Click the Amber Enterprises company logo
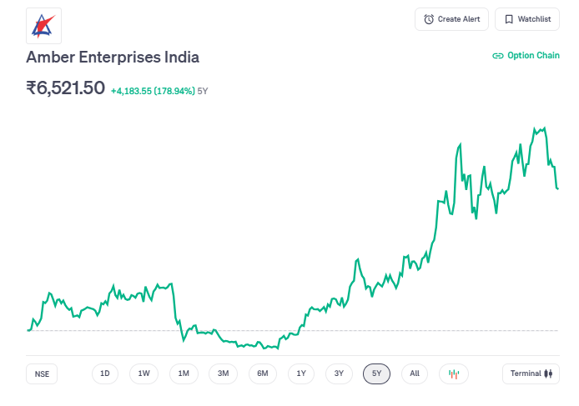This screenshot has height=406, width=579. (43, 25)
